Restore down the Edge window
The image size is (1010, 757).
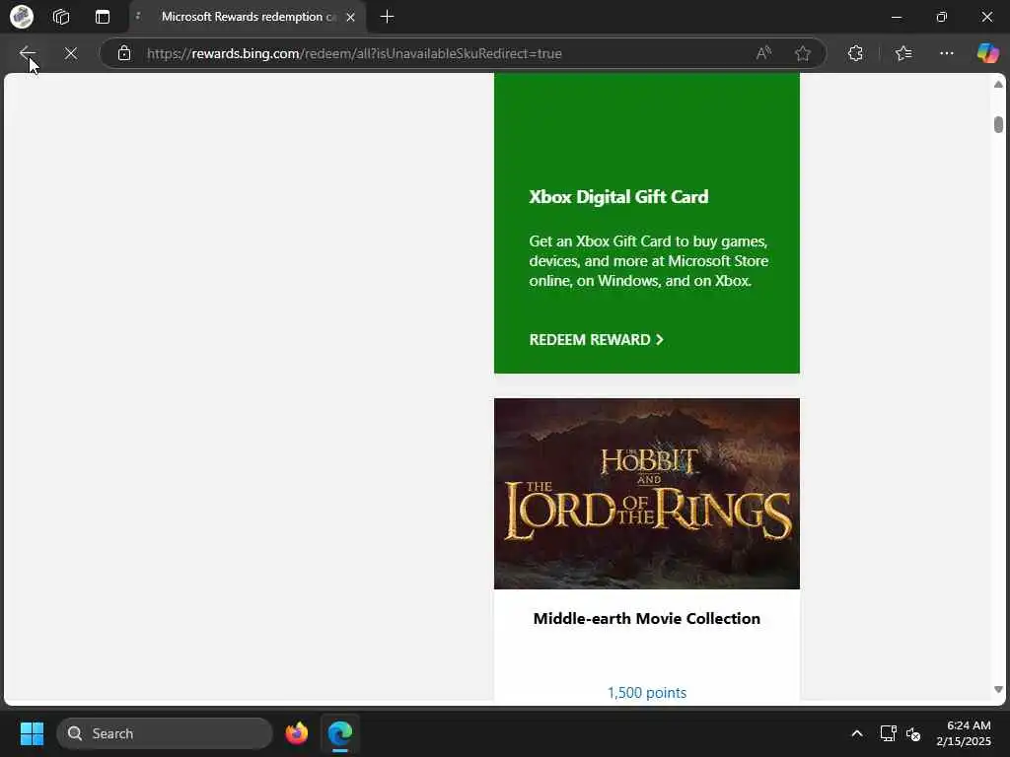[942, 17]
